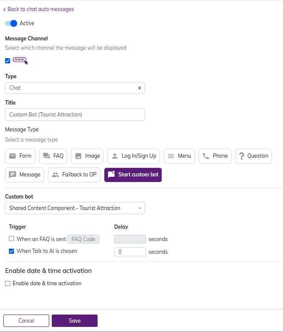Choose the FAQ message type icon
The width and height of the screenshot is (283, 332).
click(46, 156)
